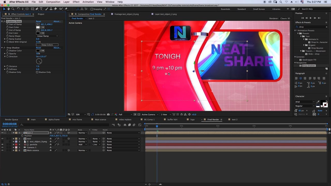Toggle the Gradient Ramp fx switch
This screenshot has width=331, height=186.
point(4,21)
